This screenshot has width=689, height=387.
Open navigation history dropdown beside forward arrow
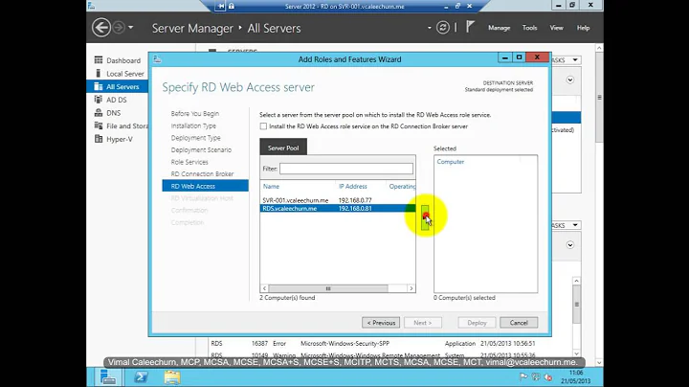[130, 28]
